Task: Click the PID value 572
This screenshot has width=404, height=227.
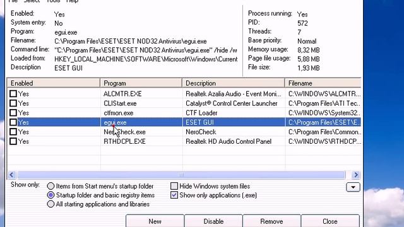Action: (x=302, y=23)
